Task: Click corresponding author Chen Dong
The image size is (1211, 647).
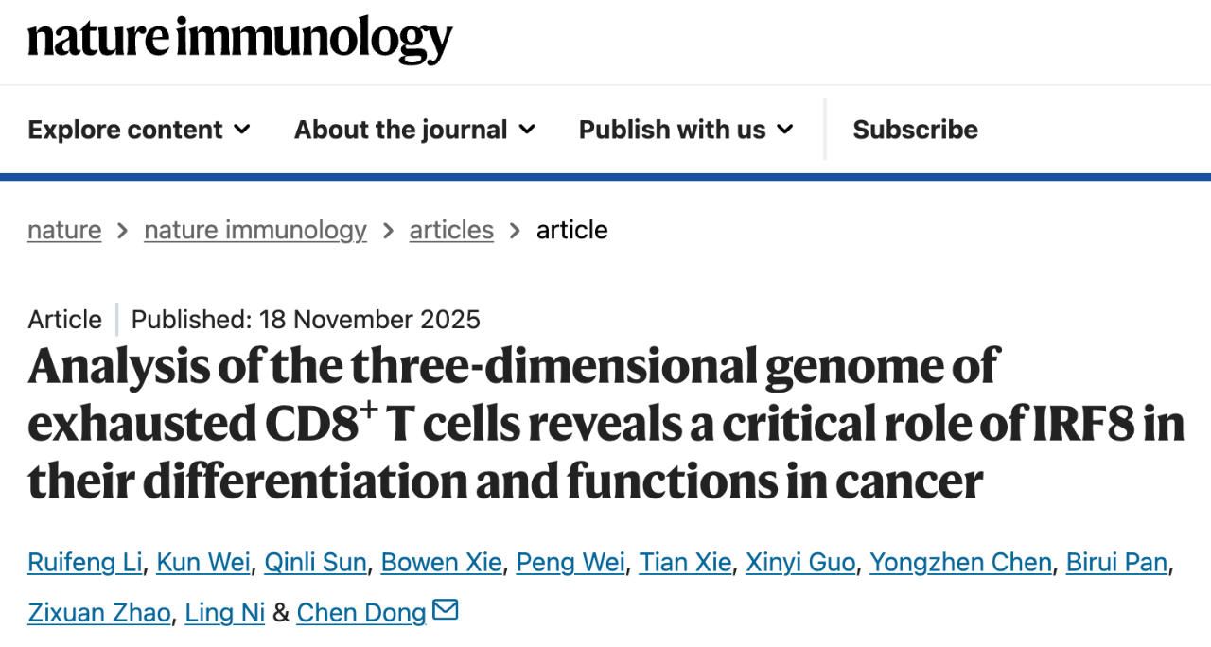Action: [x=360, y=612]
